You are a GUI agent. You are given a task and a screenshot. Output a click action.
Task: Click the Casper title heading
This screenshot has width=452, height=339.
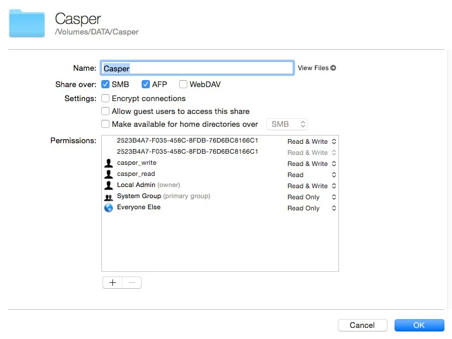(78, 19)
